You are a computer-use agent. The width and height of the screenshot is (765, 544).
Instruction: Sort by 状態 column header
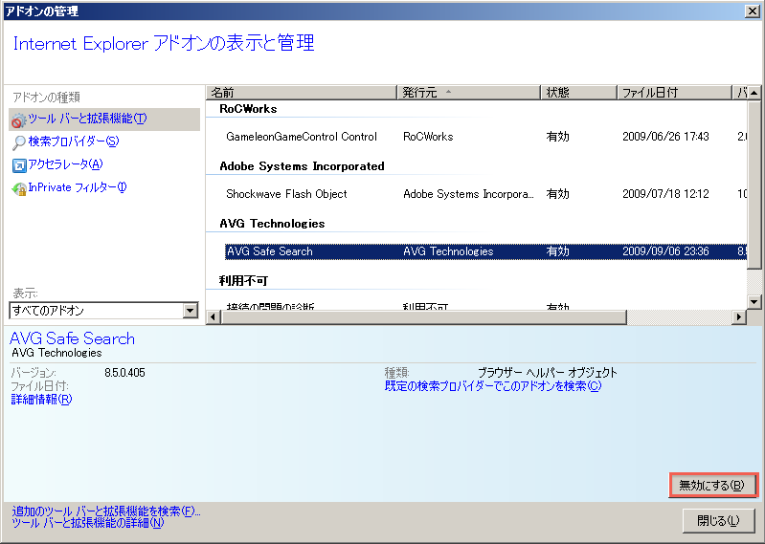point(579,92)
